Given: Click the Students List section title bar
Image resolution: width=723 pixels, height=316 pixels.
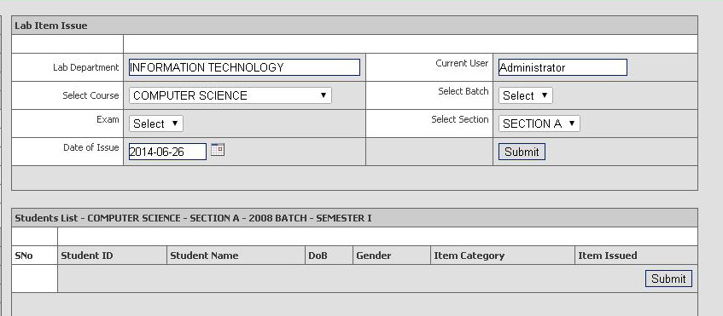Looking at the screenshot, I should tap(354, 218).
